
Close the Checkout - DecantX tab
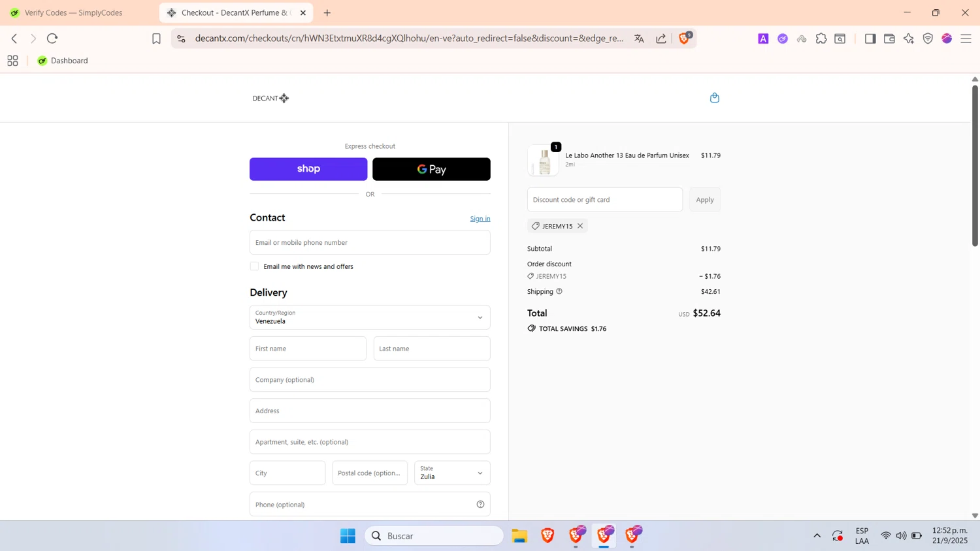click(x=303, y=12)
